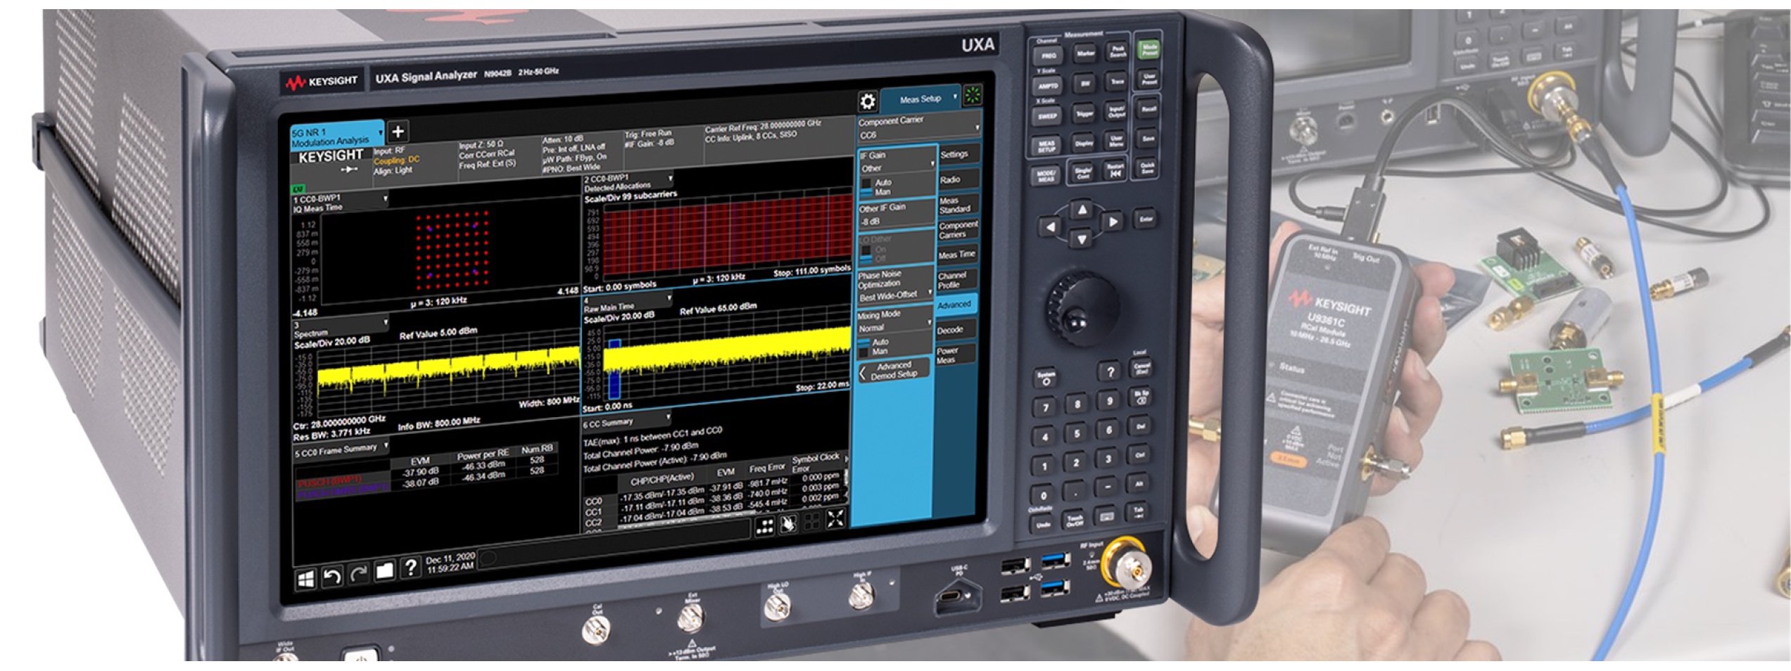Push the right arrow key on the front panel
This screenshot has width=1791, height=671.
tap(1113, 222)
